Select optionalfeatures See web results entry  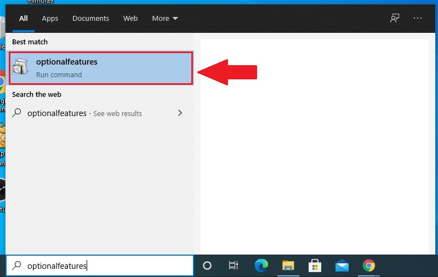point(99,113)
